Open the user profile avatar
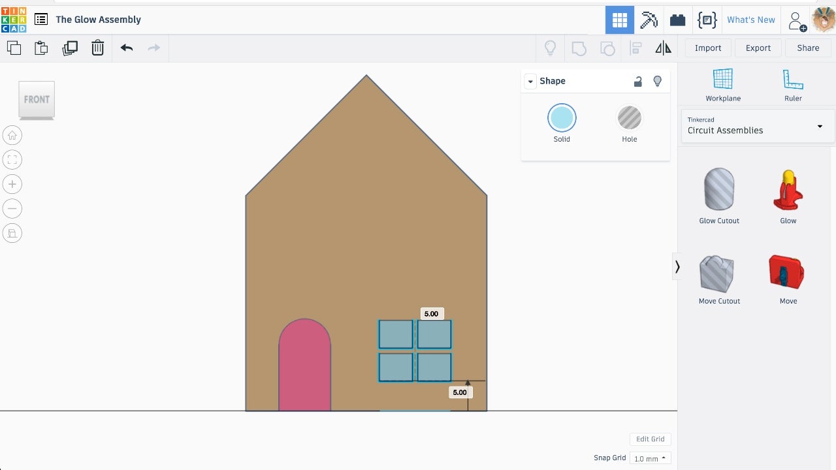 (x=824, y=20)
